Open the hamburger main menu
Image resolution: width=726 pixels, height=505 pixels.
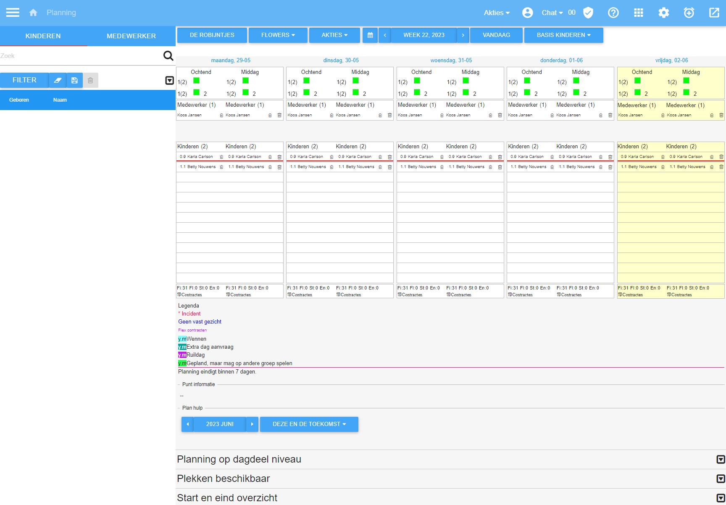click(x=13, y=13)
